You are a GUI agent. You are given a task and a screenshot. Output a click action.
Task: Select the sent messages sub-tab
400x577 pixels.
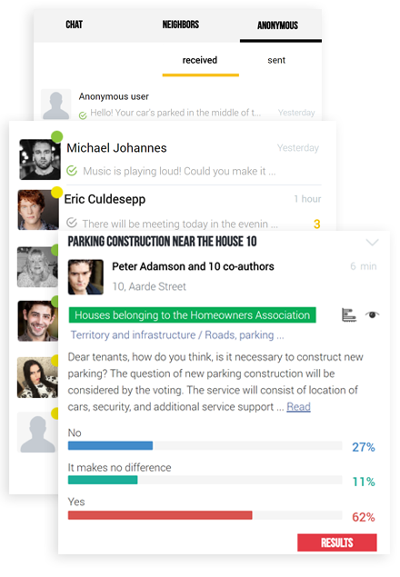(x=276, y=60)
